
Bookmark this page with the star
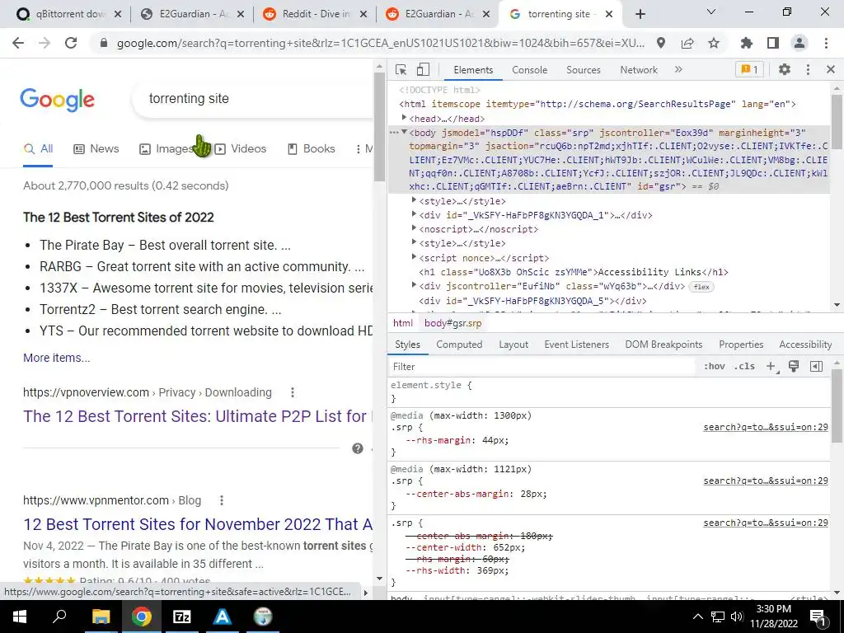[x=714, y=43]
